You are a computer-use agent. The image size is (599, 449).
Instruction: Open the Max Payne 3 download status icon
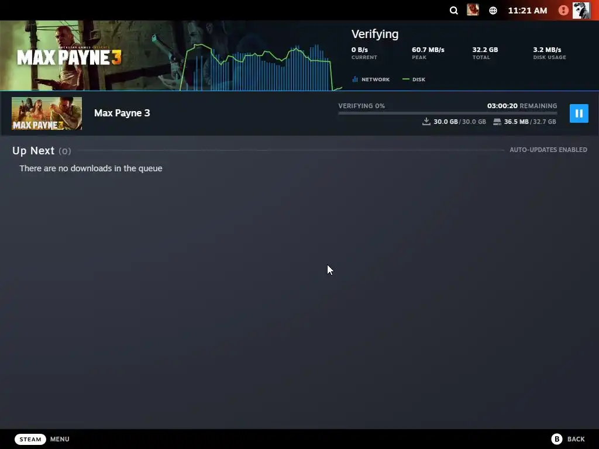[473, 10]
